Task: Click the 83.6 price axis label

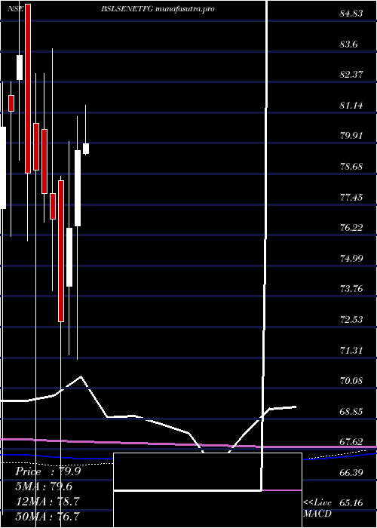Action: coord(350,44)
